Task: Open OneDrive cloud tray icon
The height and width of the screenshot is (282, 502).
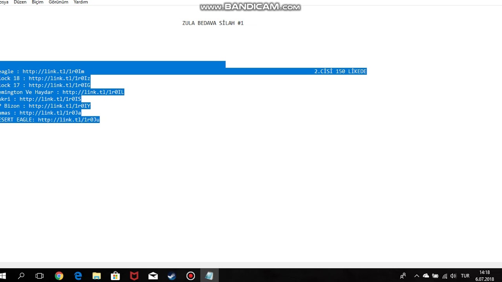Action: click(x=426, y=276)
